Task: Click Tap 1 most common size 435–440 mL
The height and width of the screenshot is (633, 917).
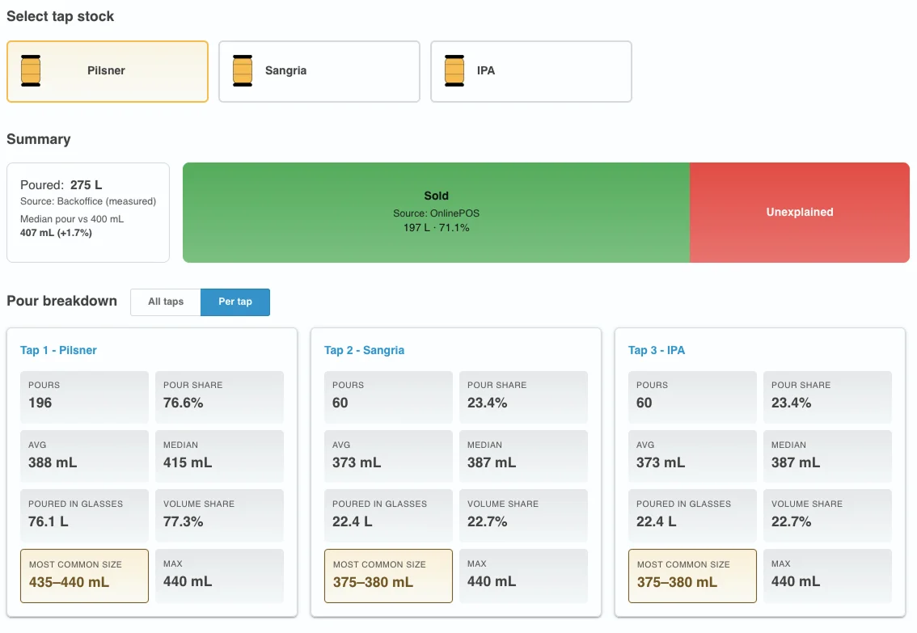Action: coord(84,576)
